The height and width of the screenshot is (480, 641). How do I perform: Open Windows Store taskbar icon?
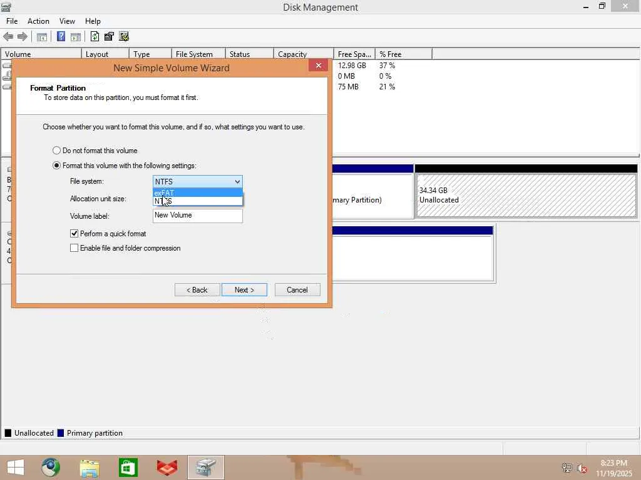[x=128, y=467]
